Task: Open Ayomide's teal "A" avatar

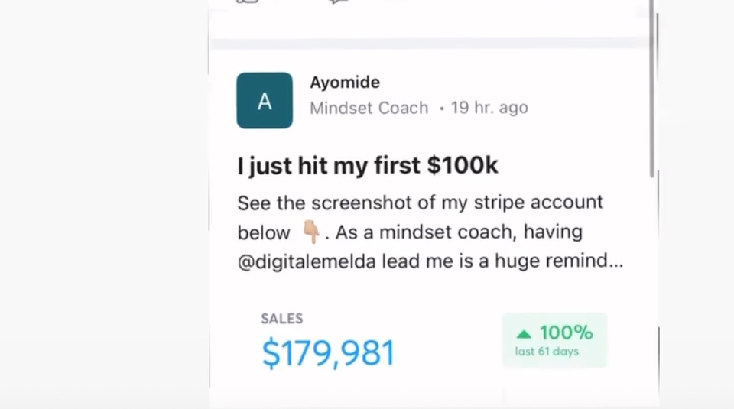Action: coord(265,100)
